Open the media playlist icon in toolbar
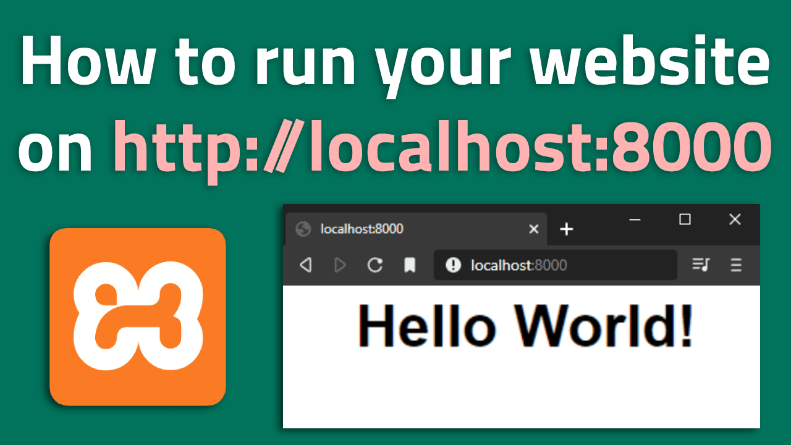Viewport: 791px width, 445px height. click(701, 265)
